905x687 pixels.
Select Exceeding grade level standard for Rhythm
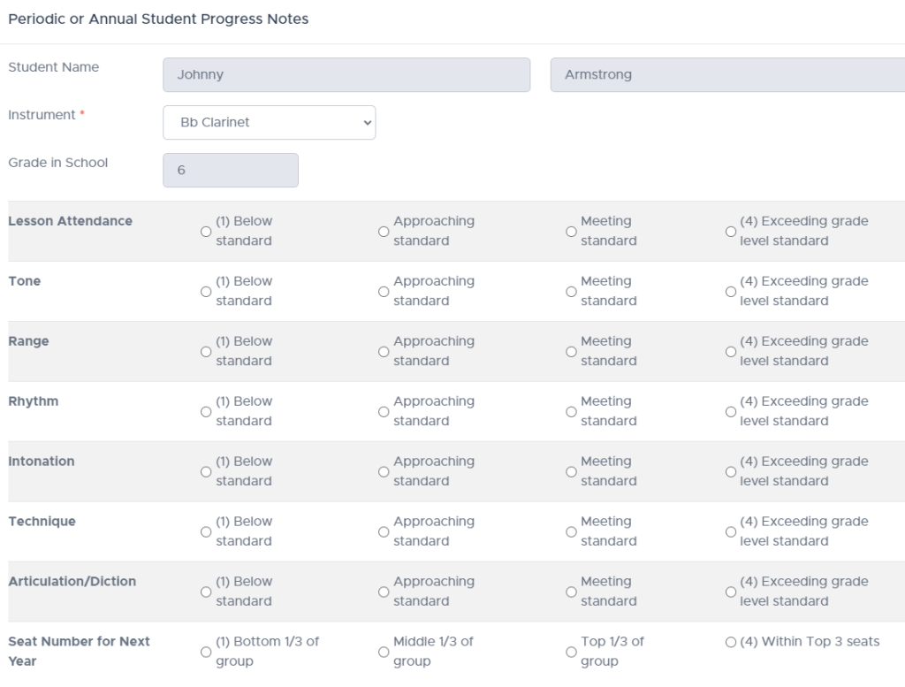pyautogui.click(x=731, y=412)
